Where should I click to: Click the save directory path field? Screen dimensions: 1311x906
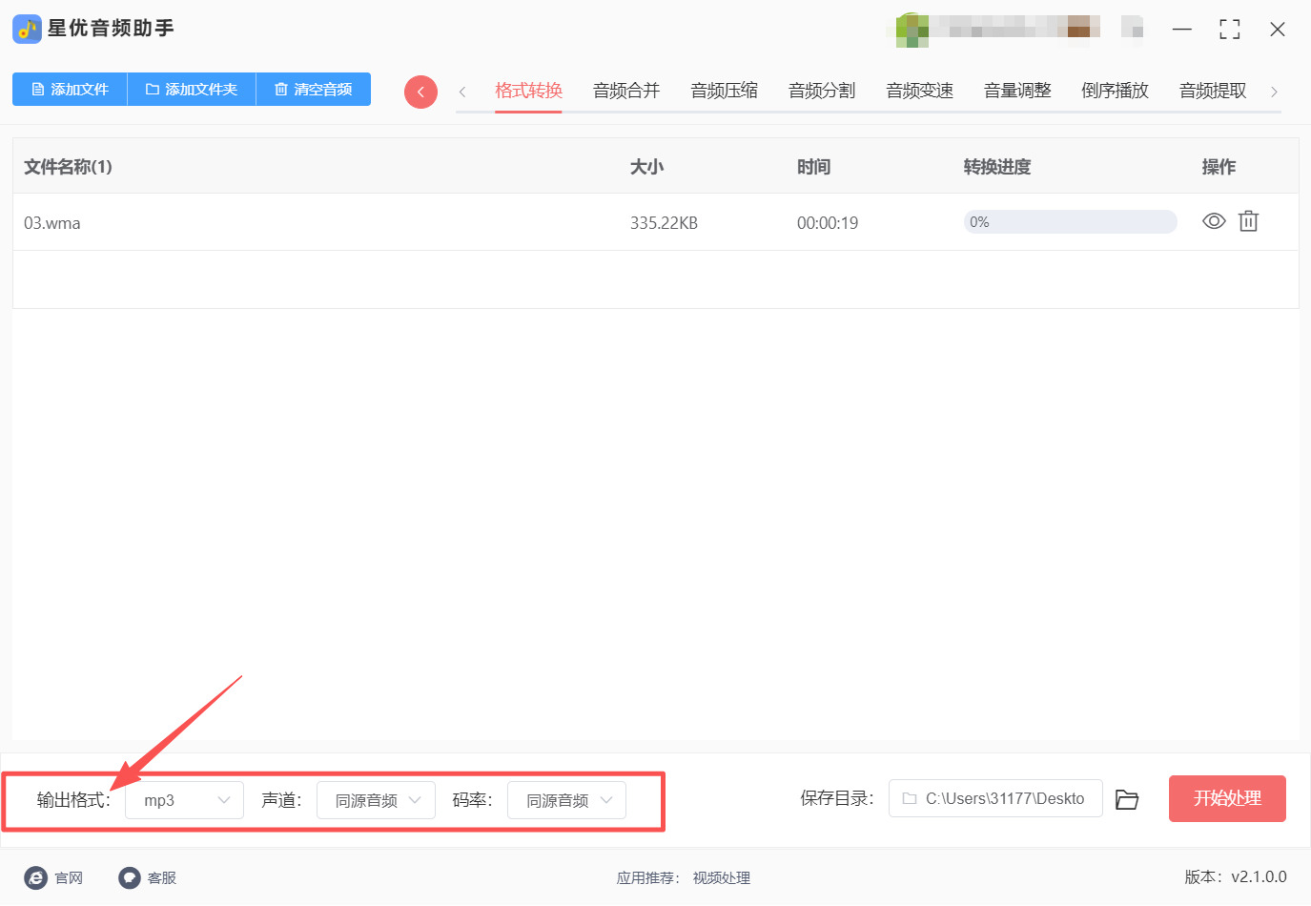click(x=994, y=799)
